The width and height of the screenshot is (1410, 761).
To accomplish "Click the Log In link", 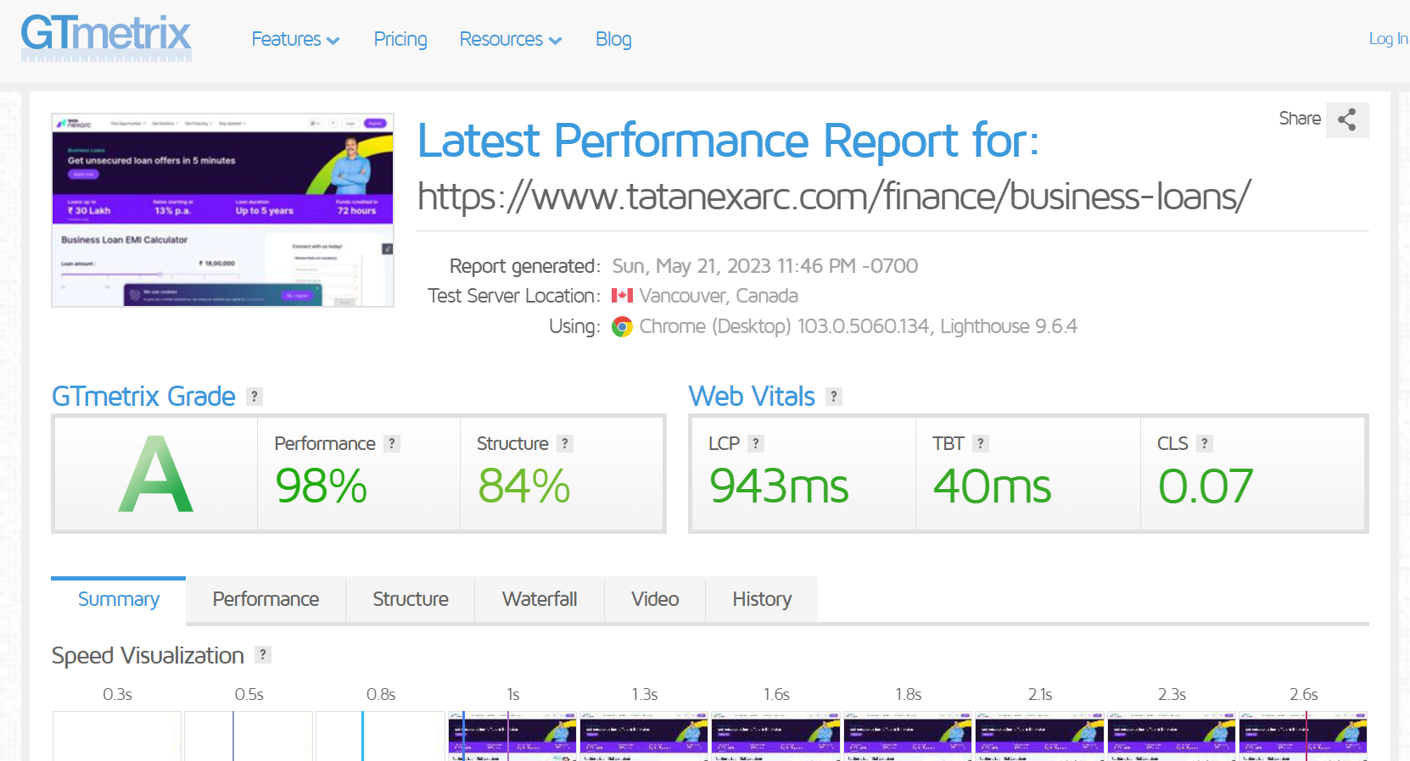I will click(x=1389, y=39).
